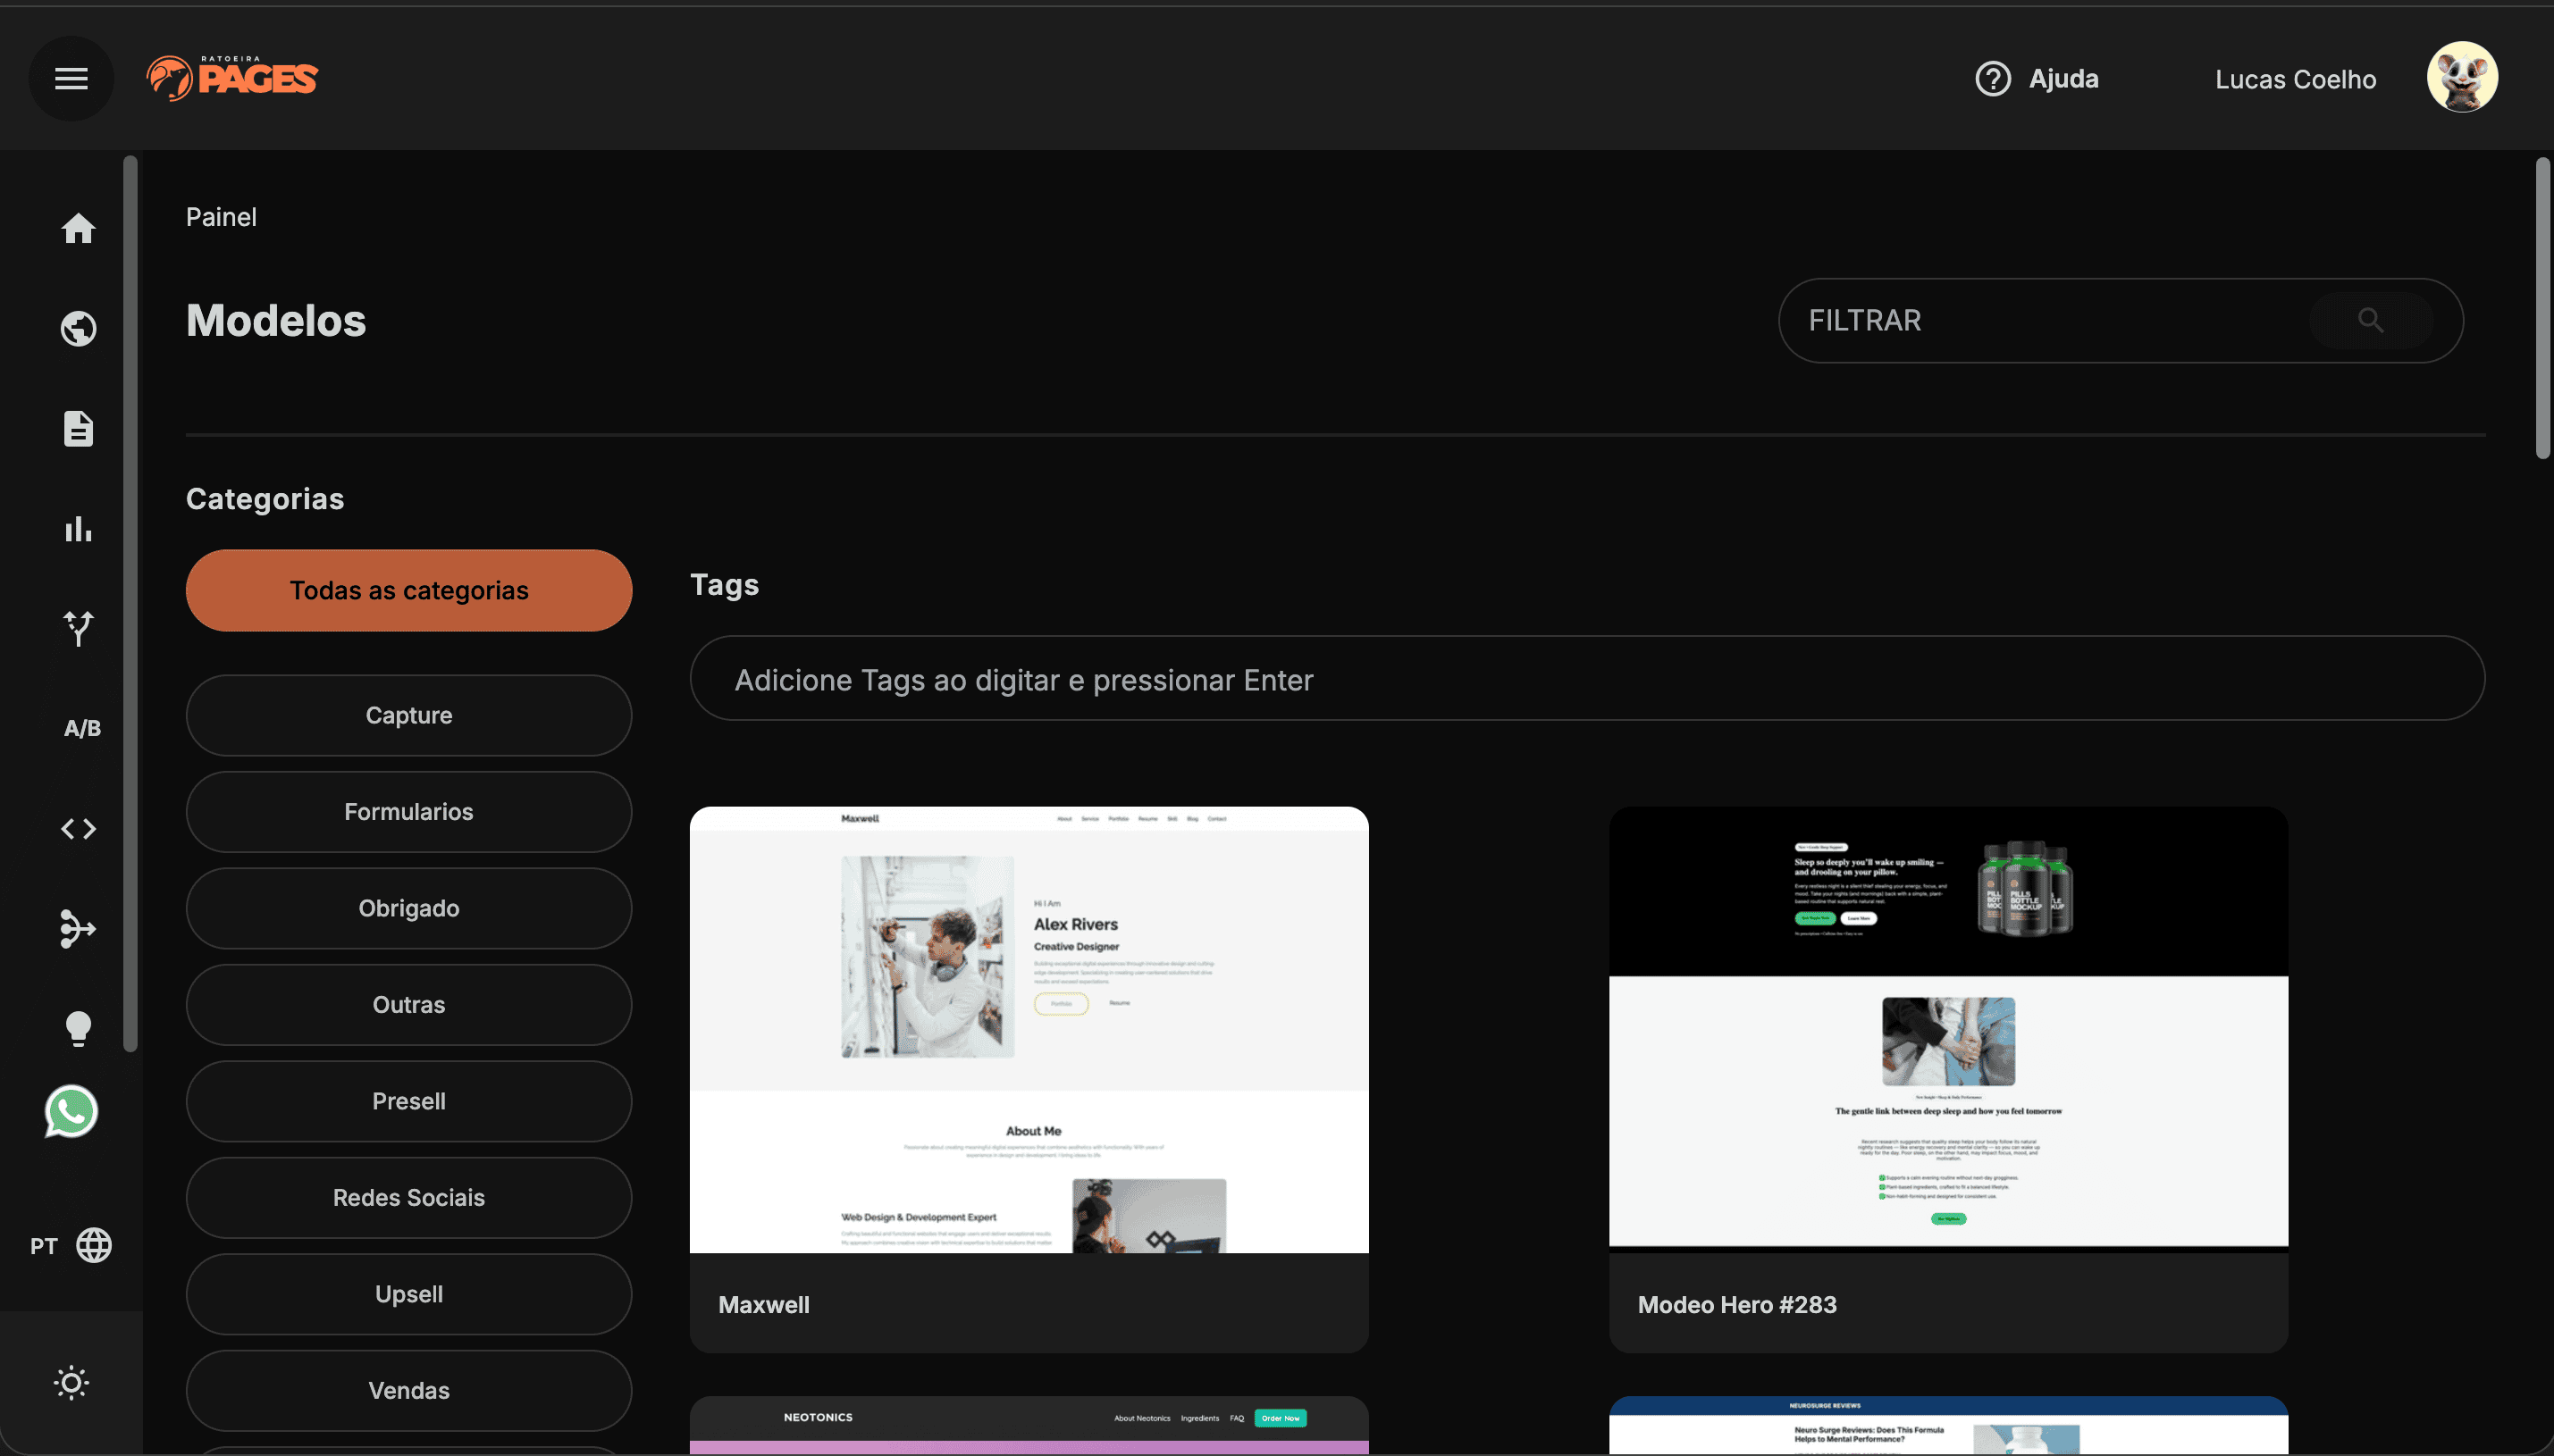
Task: Open the Neotonics template thumbnail
Action: (1029, 1425)
